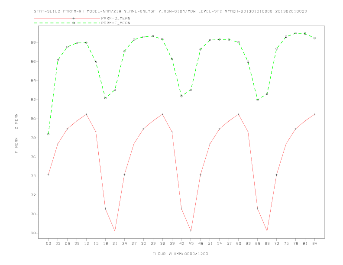The width and height of the screenshot is (343, 265).
Task: Click x-axis forecast hour label 30
Action: [143, 243]
